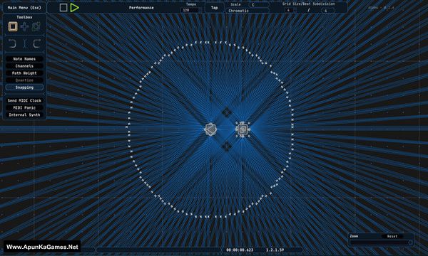
Task: Open the Beat Subdivision value dropdown
Action: [x=328, y=11]
